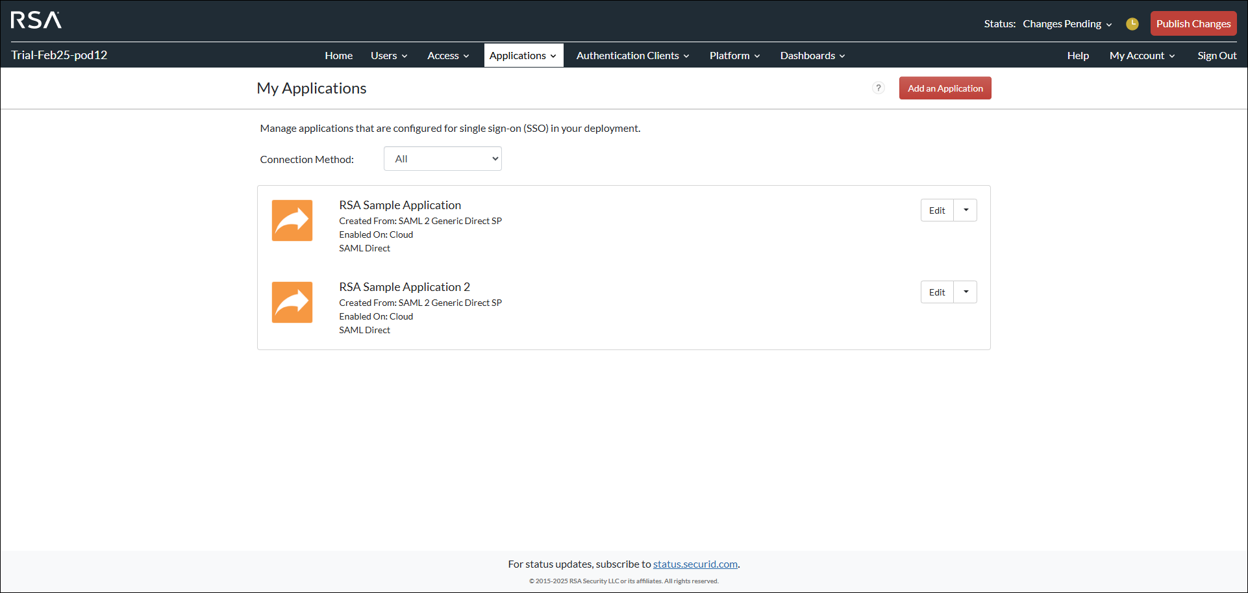Image resolution: width=1248 pixels, height=593 pixels.
Task: Edit the RSA Sample Application
Action: (937, 210)
